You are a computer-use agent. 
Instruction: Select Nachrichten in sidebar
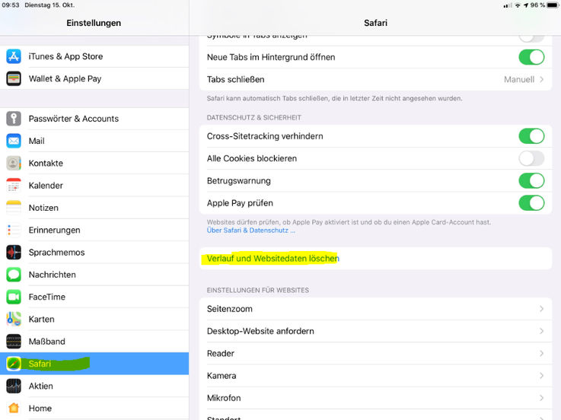(x=94, y=275)
